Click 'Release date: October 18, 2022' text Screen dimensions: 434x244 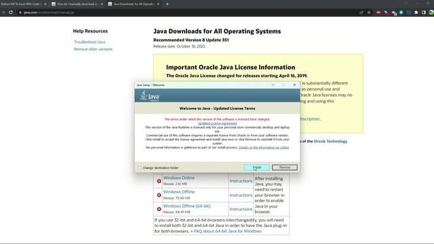click(x=179, y=46)
